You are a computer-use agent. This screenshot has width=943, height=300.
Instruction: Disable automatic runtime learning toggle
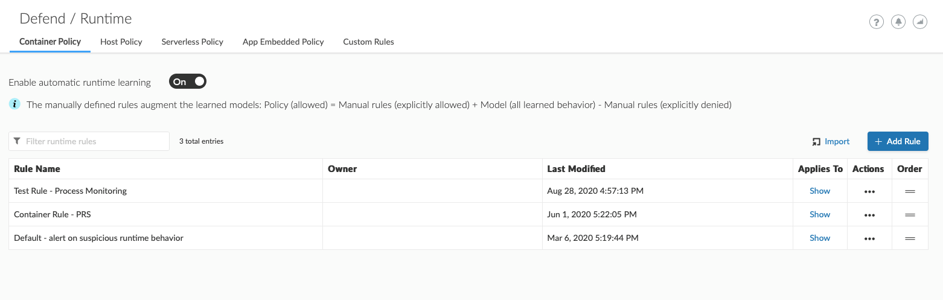tap(188, 81)
